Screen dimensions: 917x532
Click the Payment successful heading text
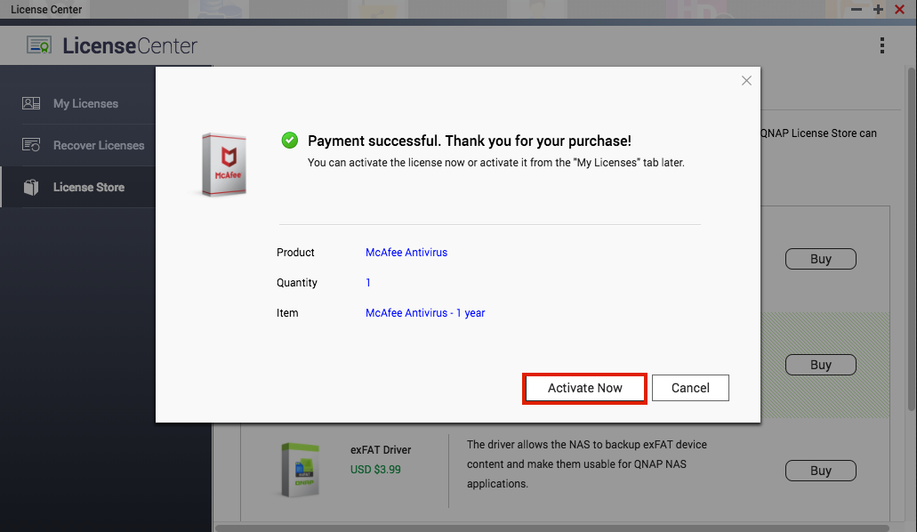click(470, 141)
